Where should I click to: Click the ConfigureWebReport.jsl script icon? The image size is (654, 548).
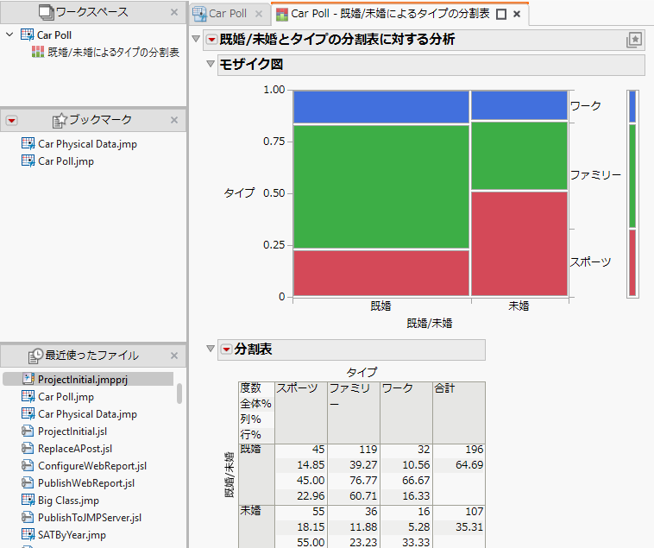coord(28,465)
